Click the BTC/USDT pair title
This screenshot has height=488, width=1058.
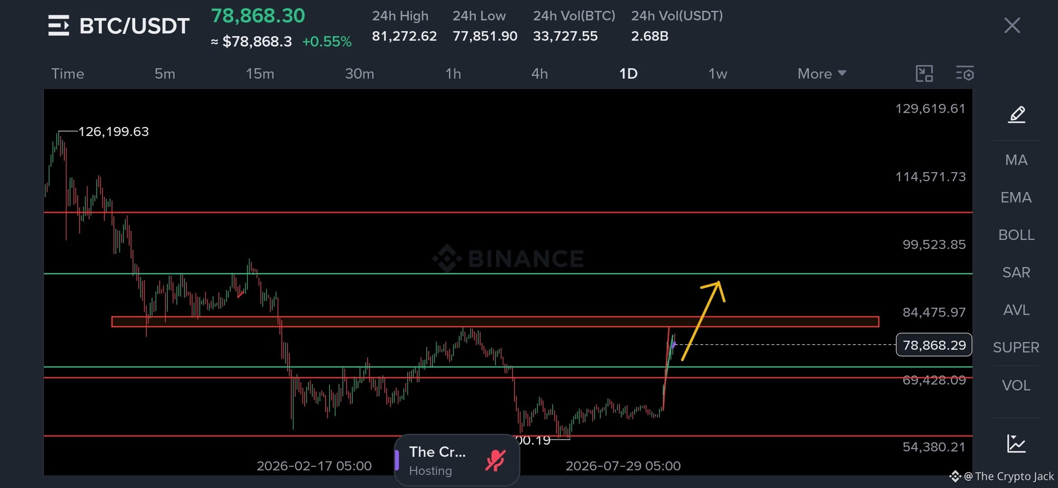[x=134, y=26]
